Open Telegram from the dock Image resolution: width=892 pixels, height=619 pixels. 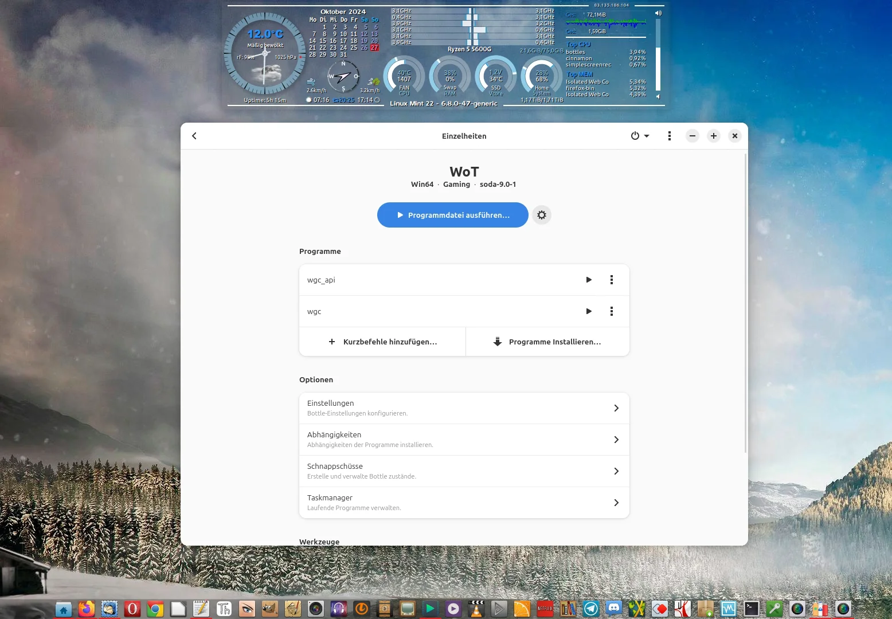pyautogui.click(x=591, y=609)
